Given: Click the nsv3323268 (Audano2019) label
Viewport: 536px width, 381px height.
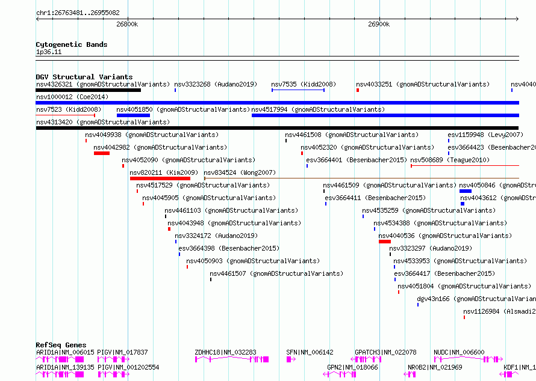Looking at the screenshot, I should pos(216,84).
